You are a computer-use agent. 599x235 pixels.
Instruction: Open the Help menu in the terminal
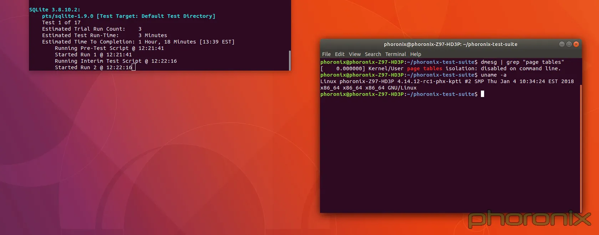point(416,54)
